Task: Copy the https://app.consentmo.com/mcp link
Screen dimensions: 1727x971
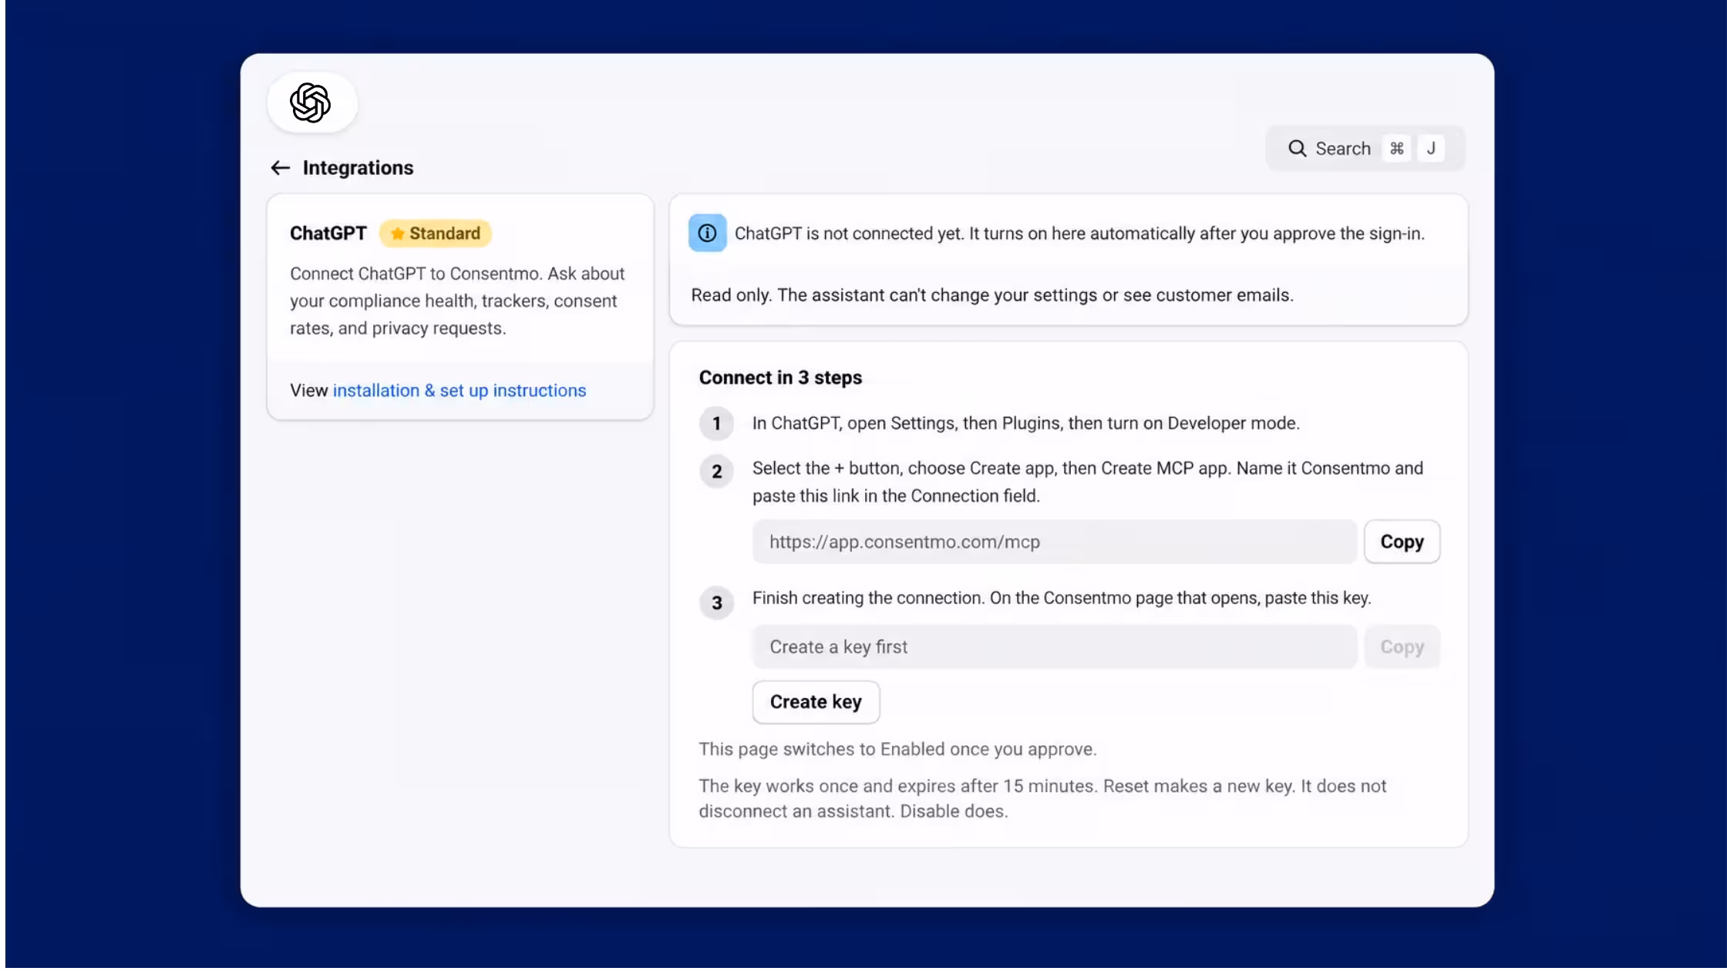Action: pyautogui.click(x=1401, y=542)
